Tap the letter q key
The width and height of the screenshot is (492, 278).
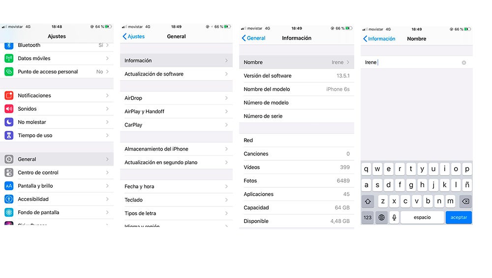pos(366,169)
